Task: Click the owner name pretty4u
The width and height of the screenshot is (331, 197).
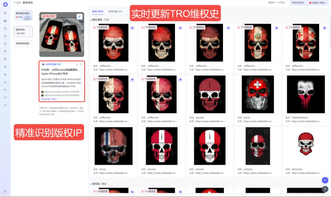Action: tap(248, 169)
